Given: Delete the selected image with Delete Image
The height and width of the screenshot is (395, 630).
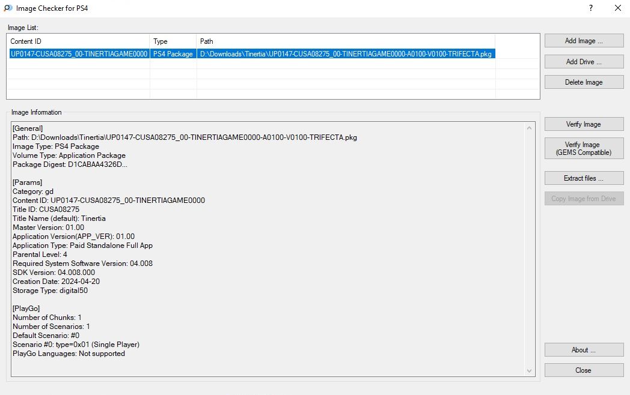Looking at the screenshot, I should 584,82.
